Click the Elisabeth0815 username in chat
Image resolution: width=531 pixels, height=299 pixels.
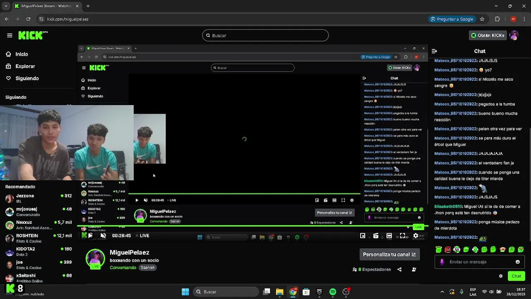point(448,206)
